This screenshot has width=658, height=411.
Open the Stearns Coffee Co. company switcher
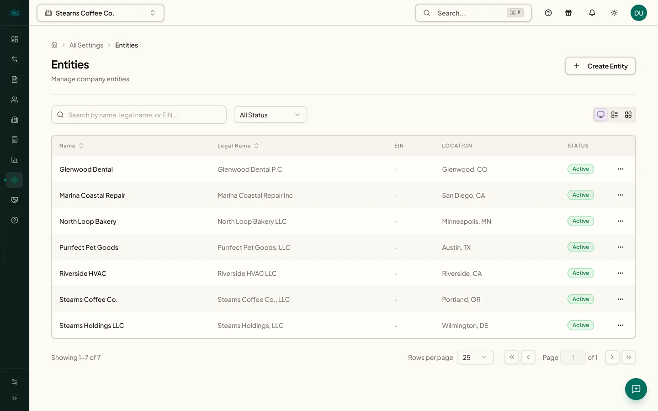(x=101, y=13)
